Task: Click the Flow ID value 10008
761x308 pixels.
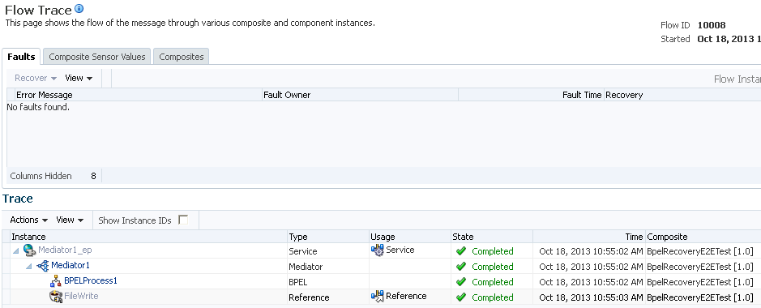Action: click(x=712, y=25)
